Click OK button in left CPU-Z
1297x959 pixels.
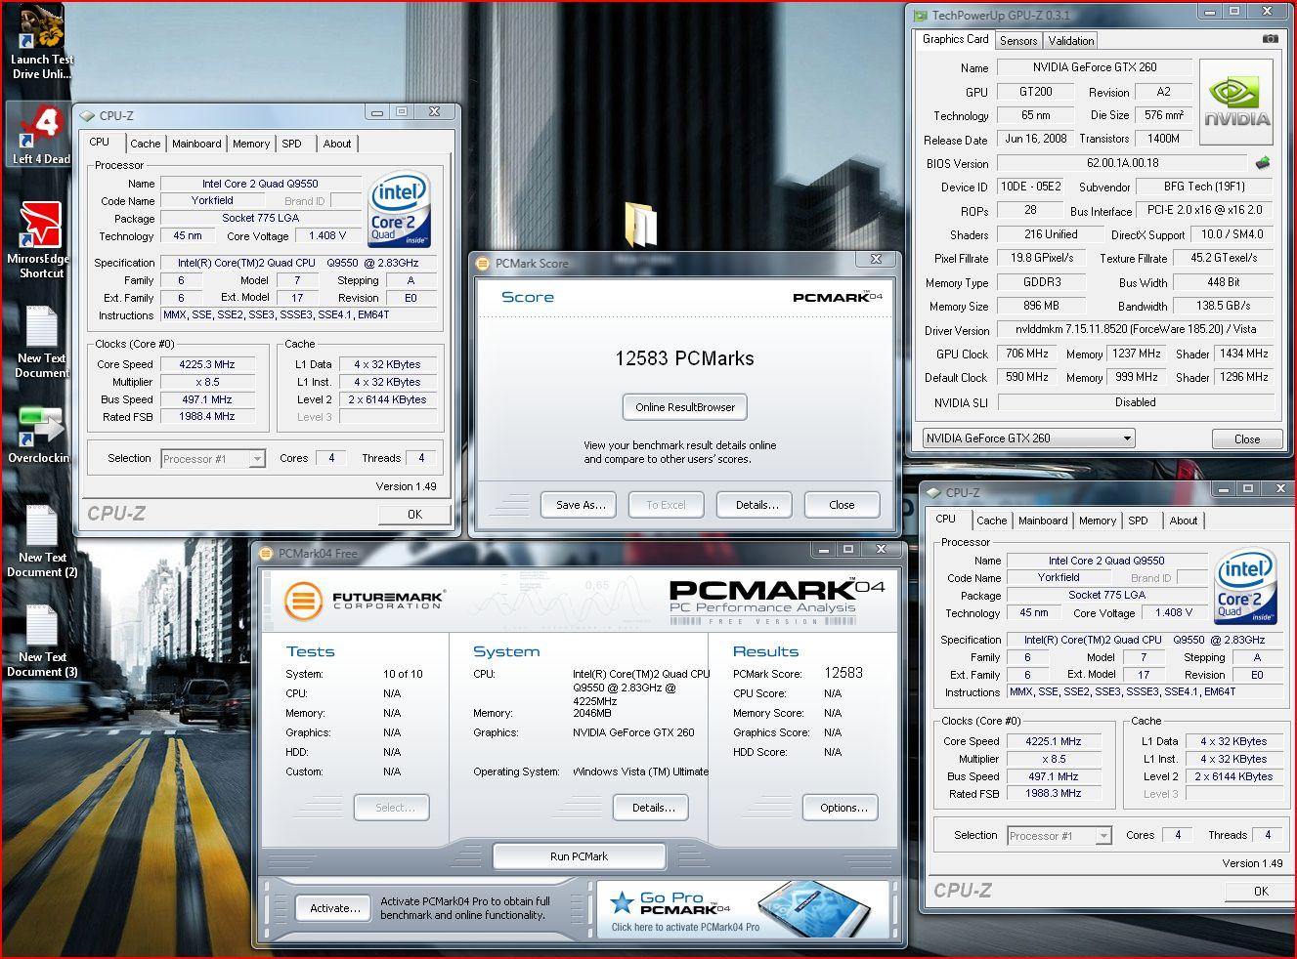(414, 514)
